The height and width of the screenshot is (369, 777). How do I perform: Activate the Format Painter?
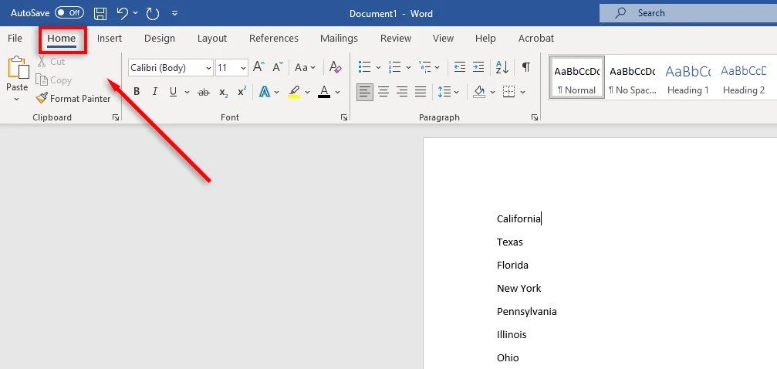73,98
